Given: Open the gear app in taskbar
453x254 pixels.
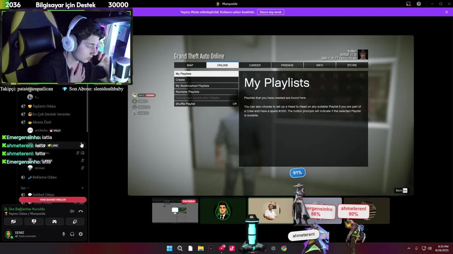Looking at the screenshot, I should tap(273, 248).
